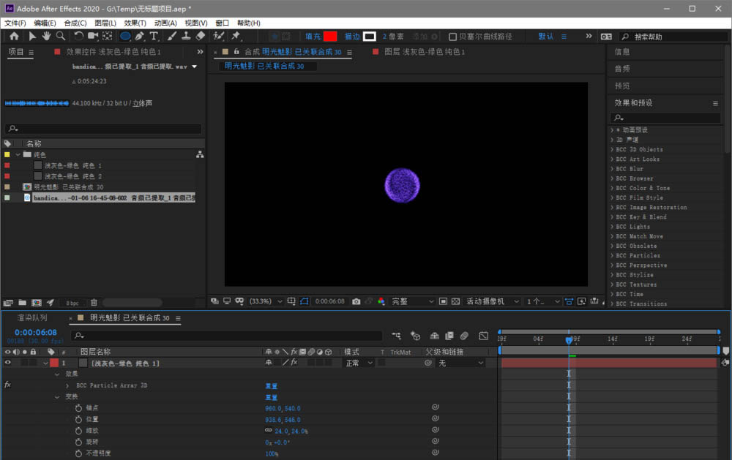Expand BCC Particles effects category

pyautogui.click(x=612, y=256)
